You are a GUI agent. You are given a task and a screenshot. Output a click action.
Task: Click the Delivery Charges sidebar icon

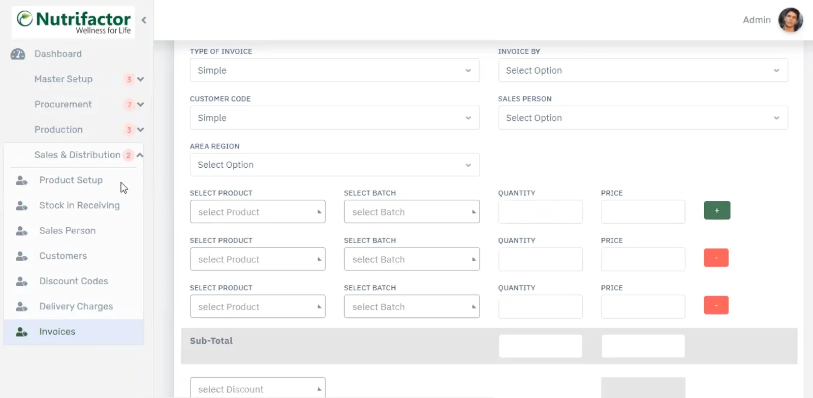[x=21, y=307]
